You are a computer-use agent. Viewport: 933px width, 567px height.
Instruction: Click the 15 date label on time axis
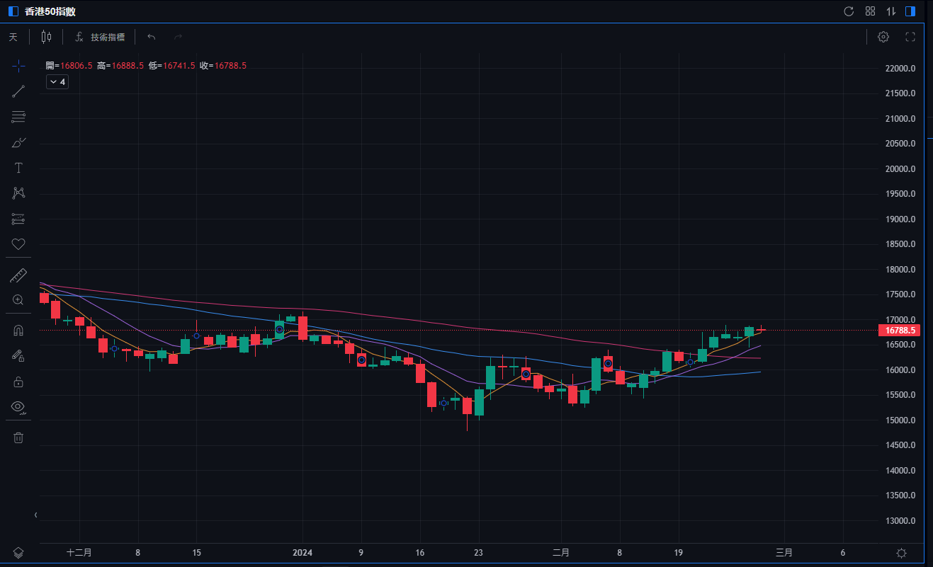(197, 553)
